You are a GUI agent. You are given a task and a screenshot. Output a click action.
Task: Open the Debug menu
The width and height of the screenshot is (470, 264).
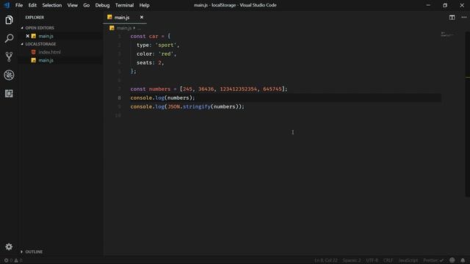(102, 5)
